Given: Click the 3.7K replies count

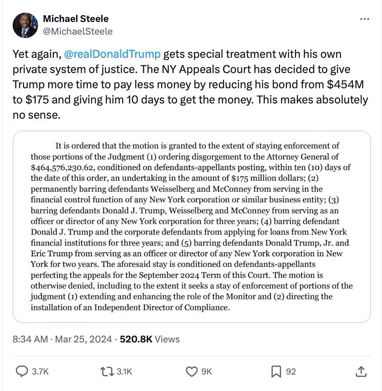Looking at the screenshot, I should pyautogui.click(x=41, y=372).
